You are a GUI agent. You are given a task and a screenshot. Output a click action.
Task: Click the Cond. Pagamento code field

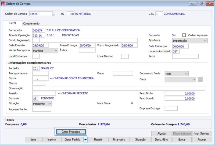click(36, 40)
